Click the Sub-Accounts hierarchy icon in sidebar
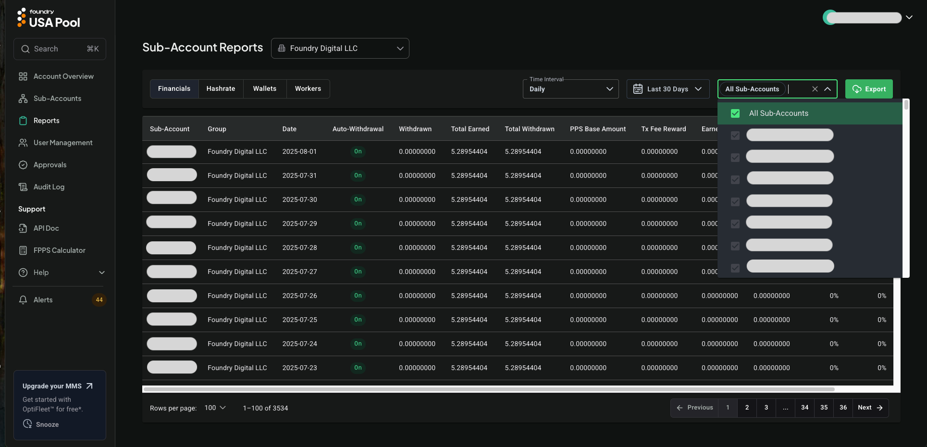Viewport: 927px width, 447px height. click(x=23, y=99)
